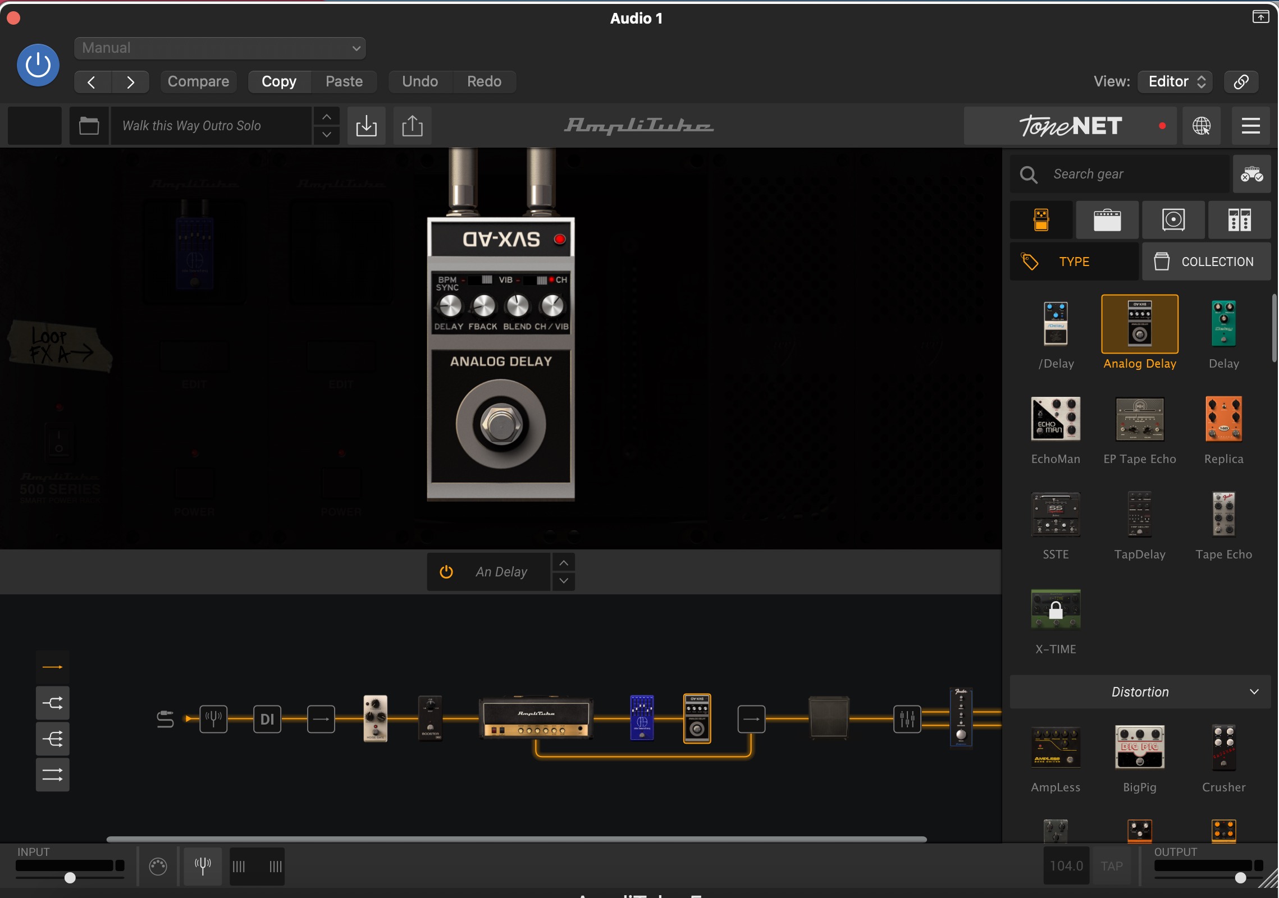Click the DELAY knob on Analog Delay
Viewport: 1279px width, 898px height.
[450, 306]
